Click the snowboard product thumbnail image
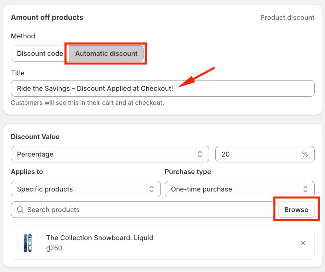 point(28,243)
